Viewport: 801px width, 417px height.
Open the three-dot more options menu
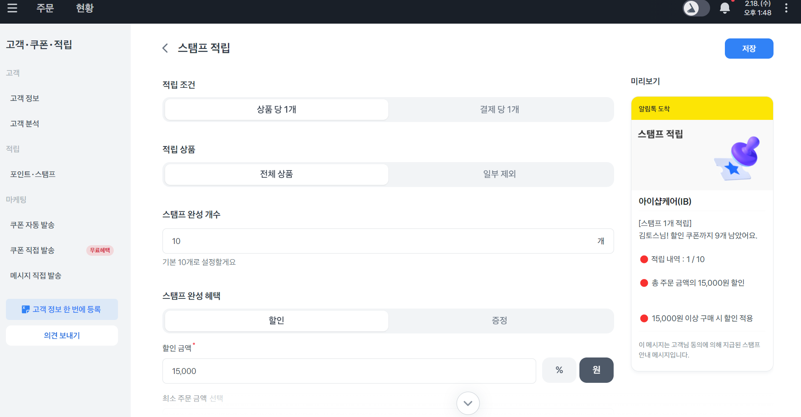point(786,8)
